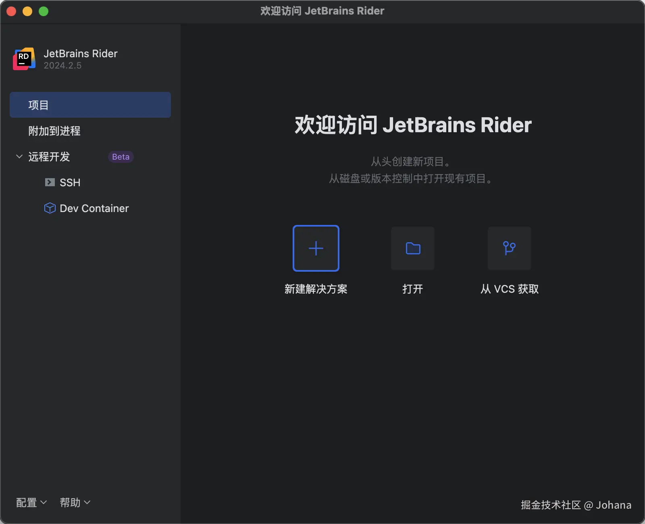Select the 项目 tab in sidebar
This screenshot has height=524, width=645.
pos(90,105)
